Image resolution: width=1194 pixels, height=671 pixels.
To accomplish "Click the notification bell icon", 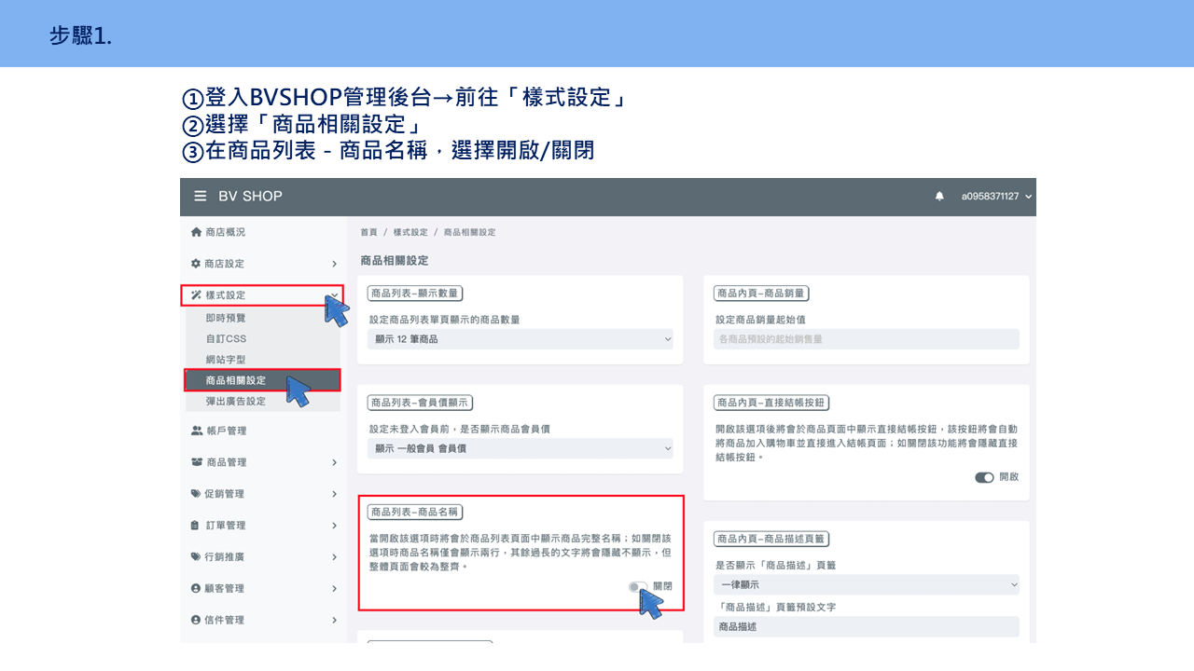I will point(939,197).
